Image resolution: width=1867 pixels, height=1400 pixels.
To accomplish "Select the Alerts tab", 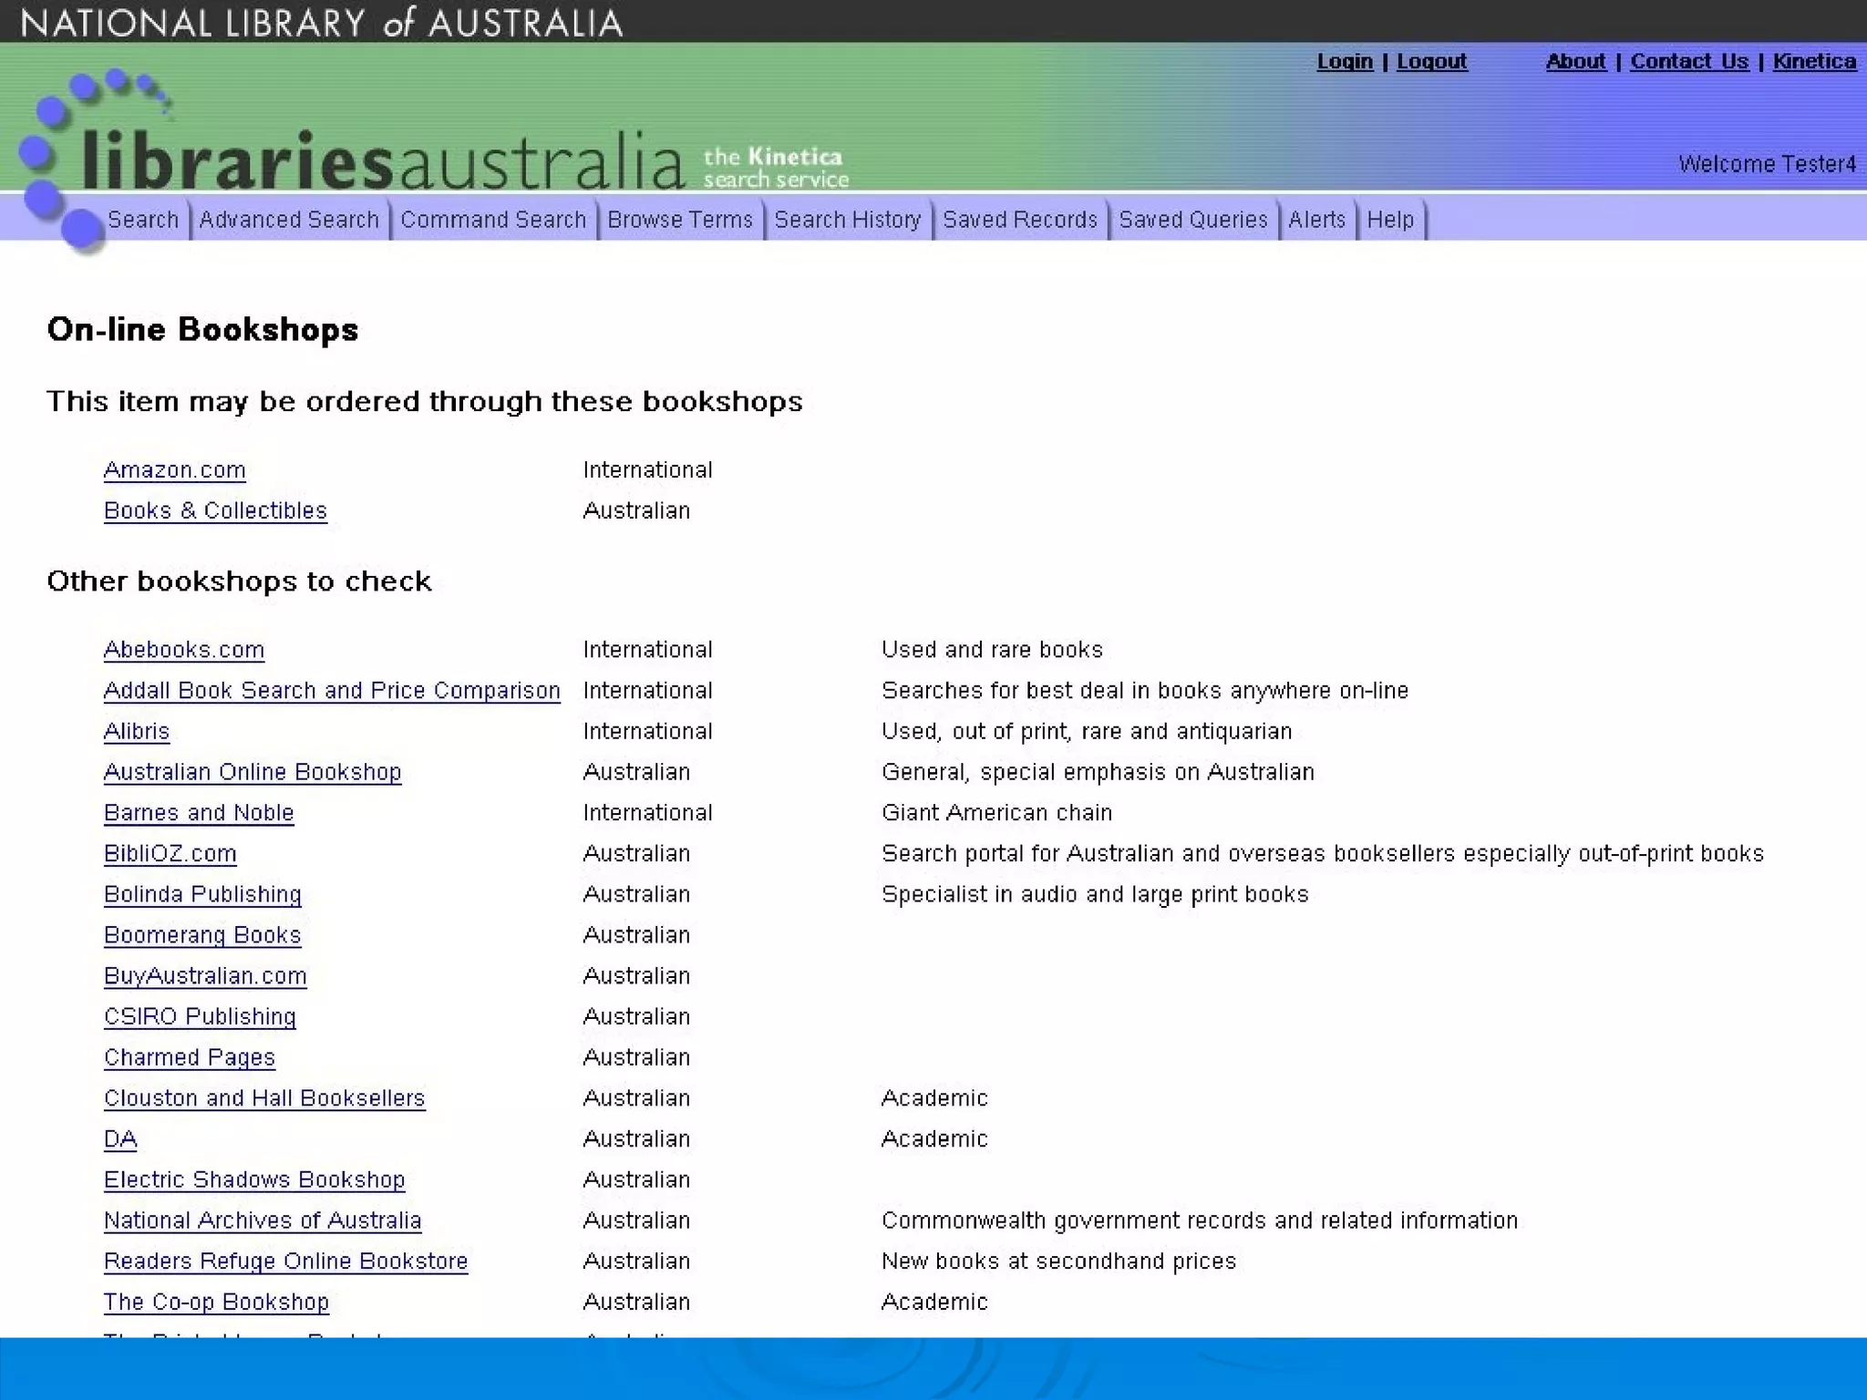I will 1316,220.
